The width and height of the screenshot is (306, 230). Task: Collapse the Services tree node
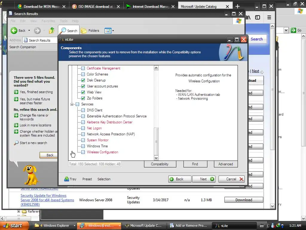[72, 104]
